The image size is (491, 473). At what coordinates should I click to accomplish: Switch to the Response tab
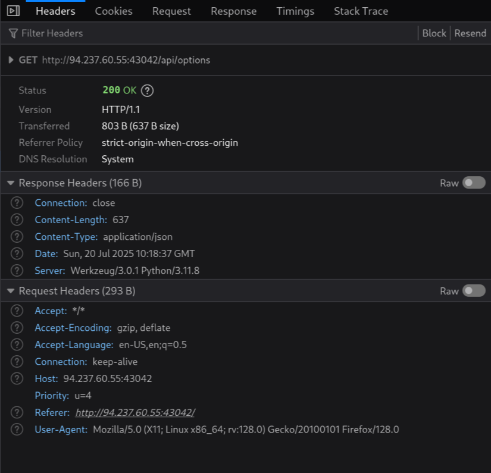[x=234, y=11]
